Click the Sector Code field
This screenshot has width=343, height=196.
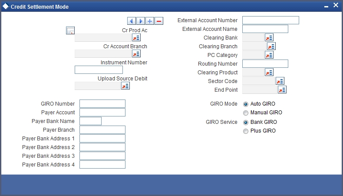click(259, 81)
